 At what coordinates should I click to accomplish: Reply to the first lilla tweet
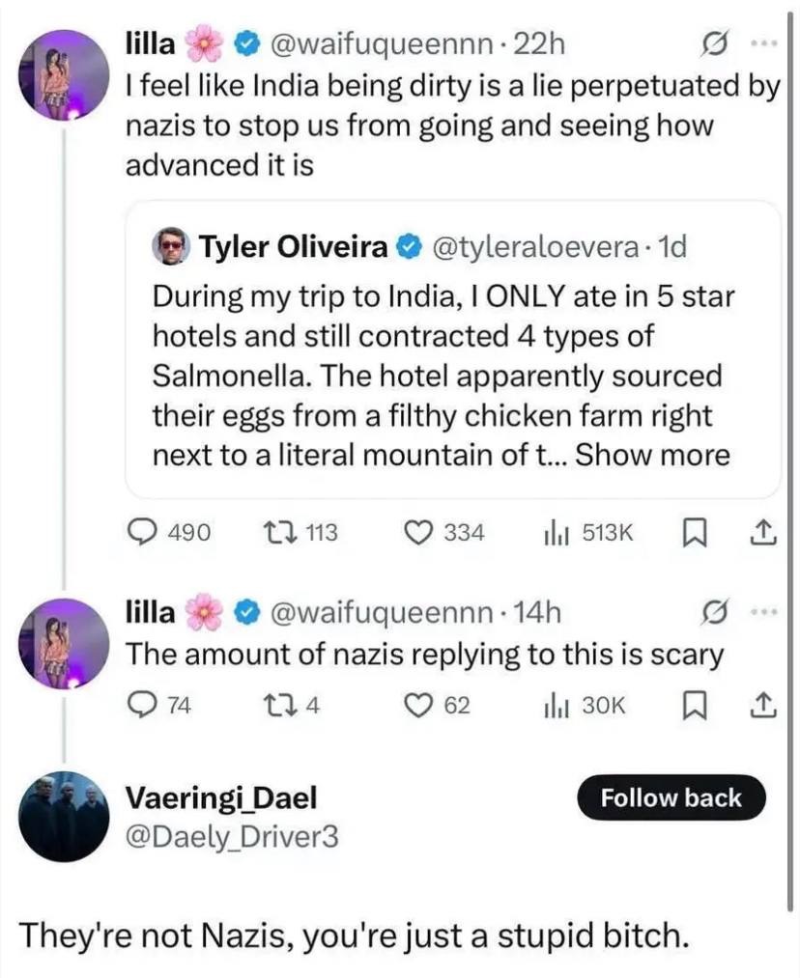click(x=143, y=533)
